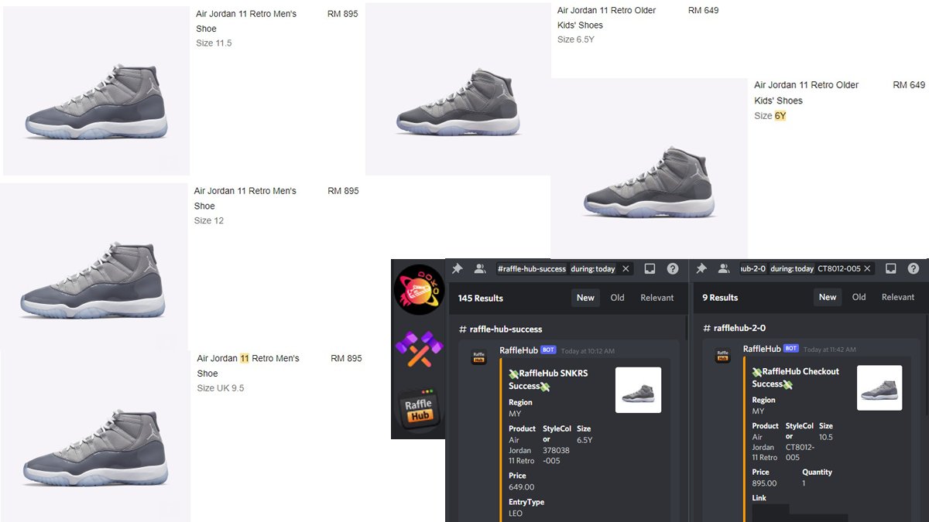Click during:today filter in raffle-hub-success search
The width and height of the screenshot is (929, 522).
coord(593,269)
